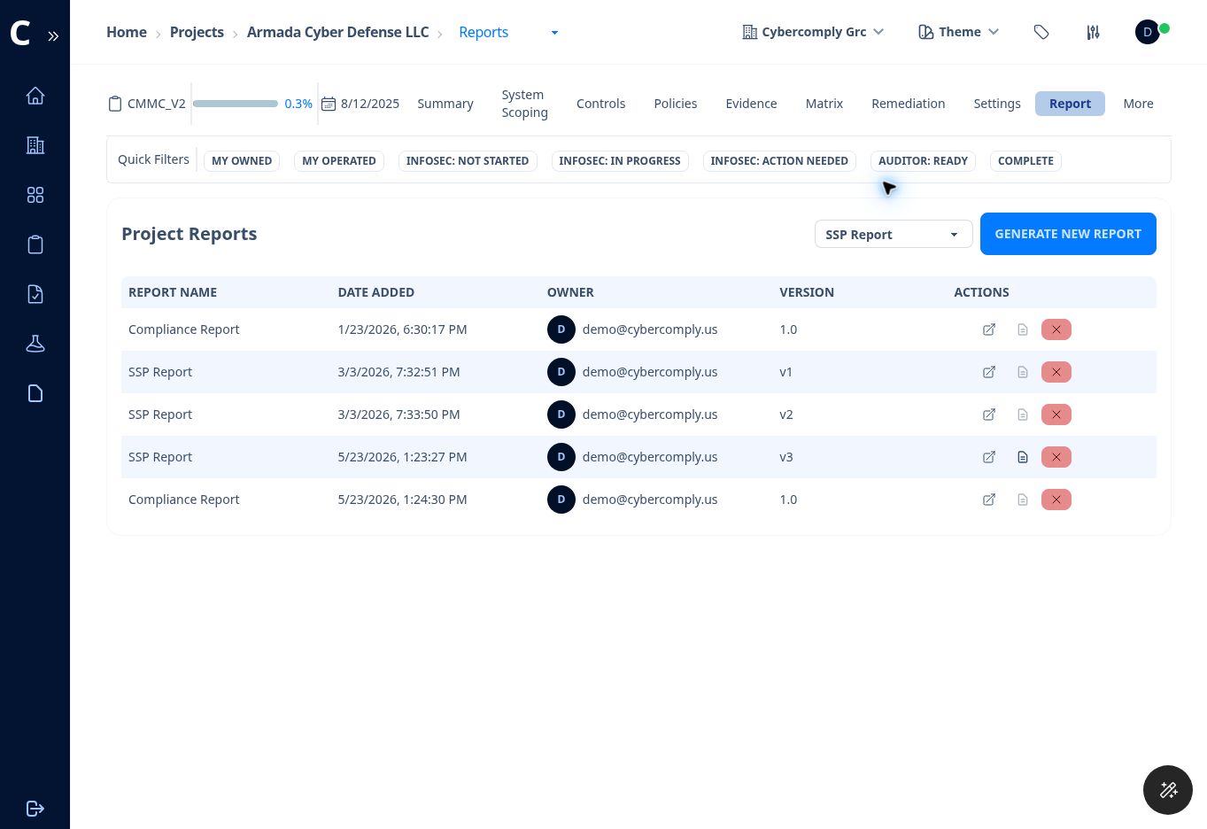This screenshot has height=829, width=1207.
Task: Click the logout icon in the sidebar
Action: pyautogui.click(x=35, y=809)
